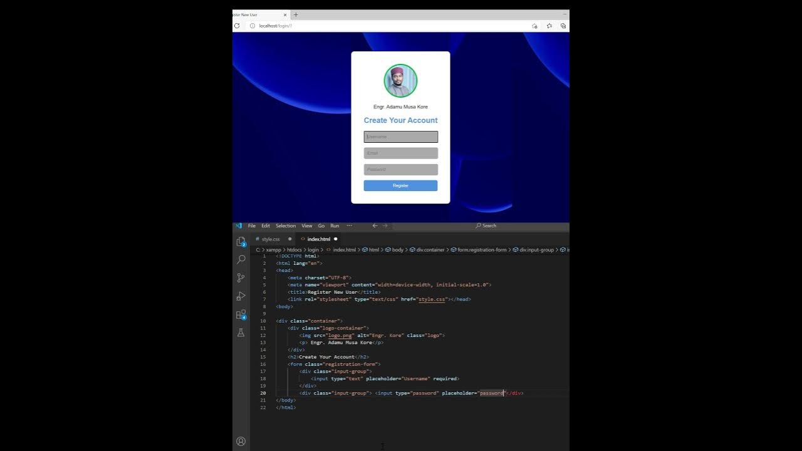
Task: Open the Go menu
Action: click(x=321, y=225)
